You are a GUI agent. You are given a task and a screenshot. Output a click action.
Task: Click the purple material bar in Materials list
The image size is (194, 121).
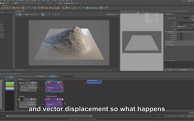(x=10, y=90)
